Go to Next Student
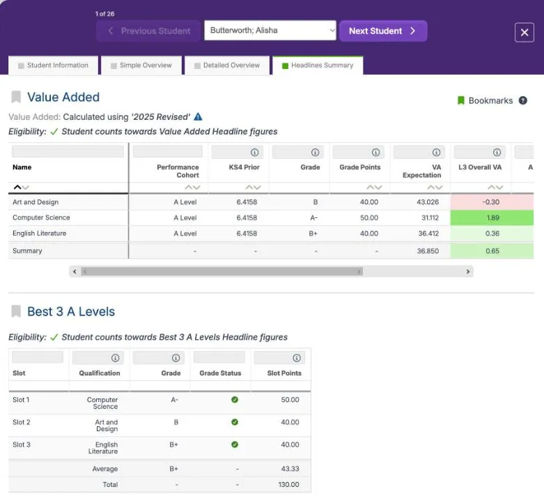544x496 pixels. tap(383, 31)
